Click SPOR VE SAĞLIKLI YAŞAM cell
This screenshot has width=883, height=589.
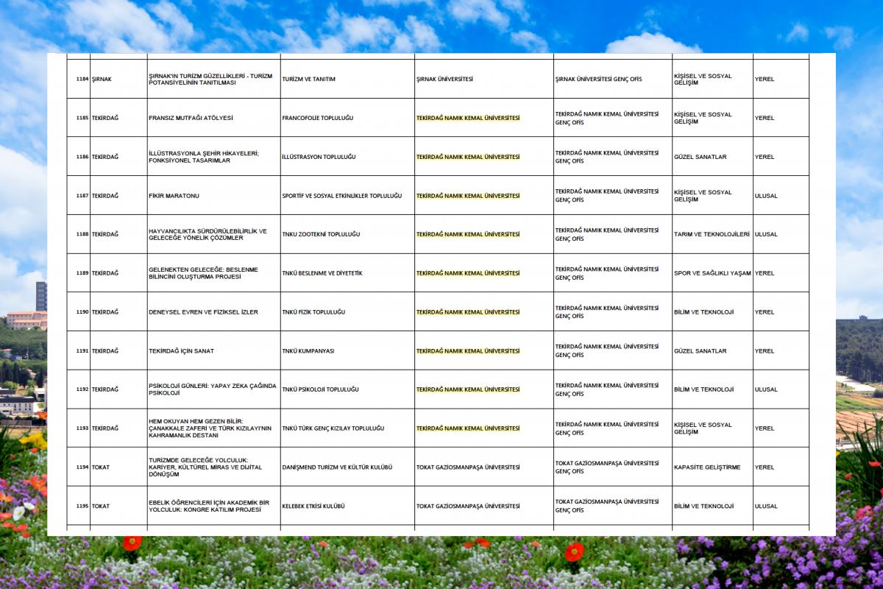click(712, 273)
